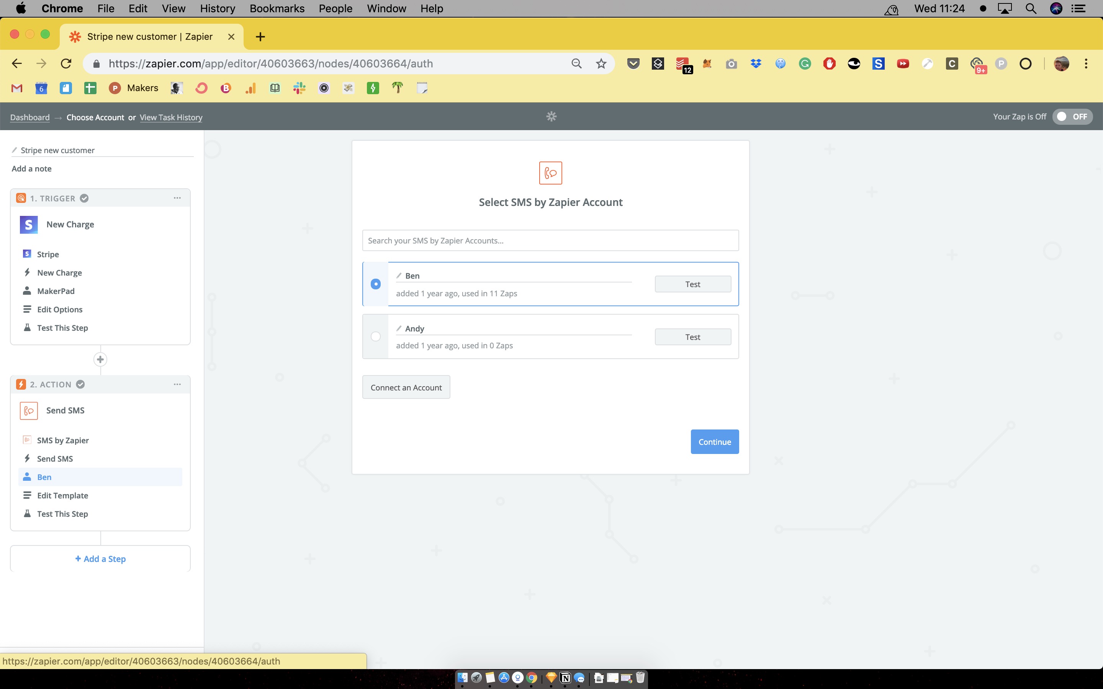Go back with browser back arrow
The width and height of the screenshot is (1103, 689).
[x=17, y=63]
